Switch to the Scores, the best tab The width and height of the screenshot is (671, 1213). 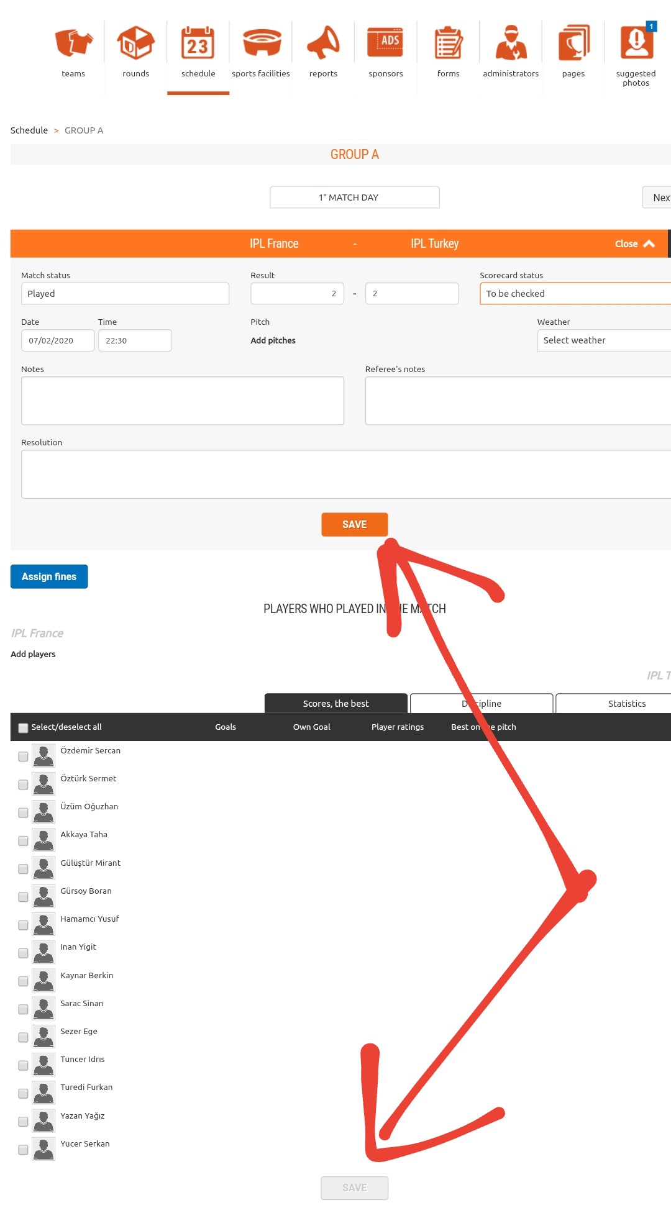[x=336, y=703]
